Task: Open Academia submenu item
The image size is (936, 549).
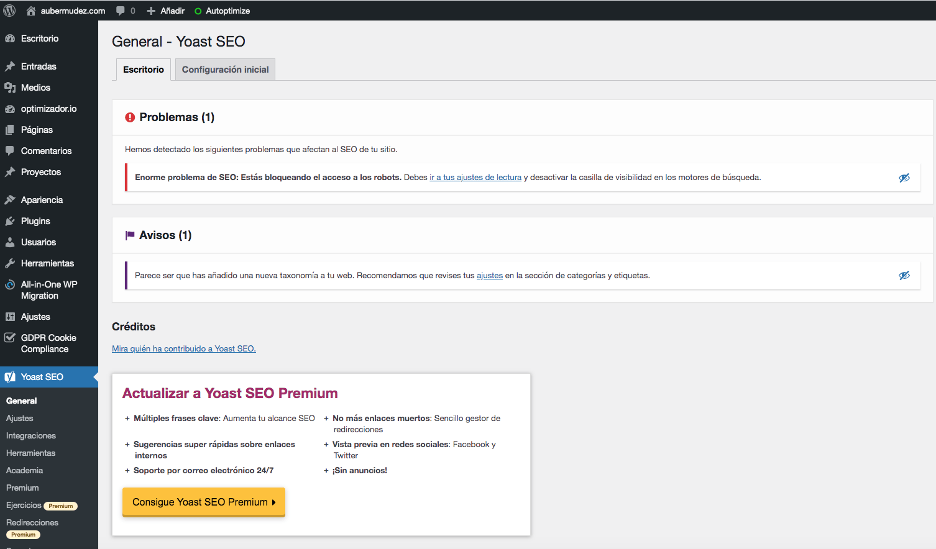Action: pyautogui.click(x=25, y=471)
